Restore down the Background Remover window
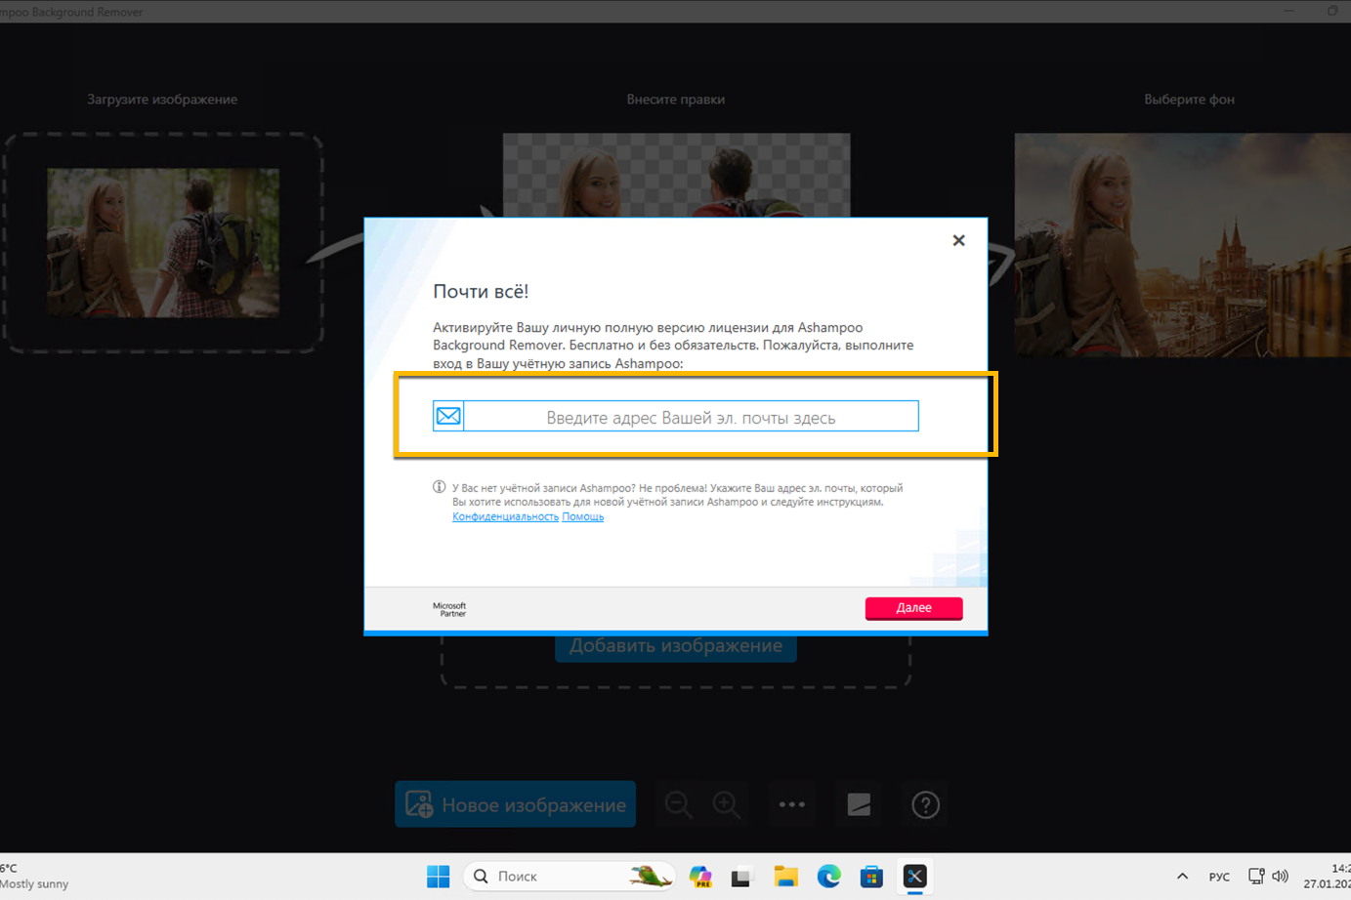 click(x=1332, y=11)
